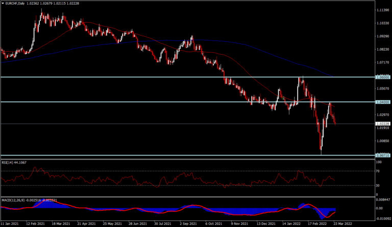Select the 1.06000 horizontal line price tag
Screen dimensions: 392x227
(x=383, y=77)
